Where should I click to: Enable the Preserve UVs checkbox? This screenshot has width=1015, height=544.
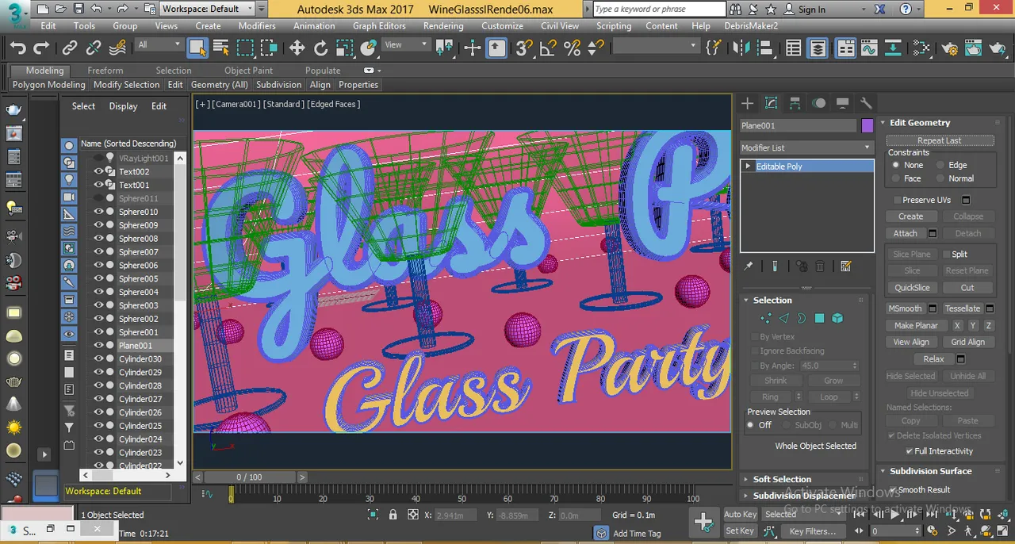[x=897, y=200]
